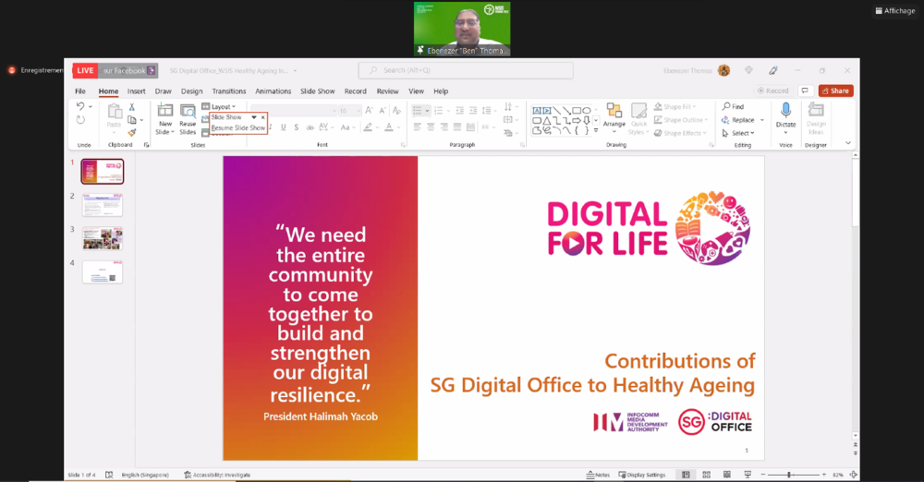Click the Redo icon
This screenshot has width=924, height=482.
[80, 120]
